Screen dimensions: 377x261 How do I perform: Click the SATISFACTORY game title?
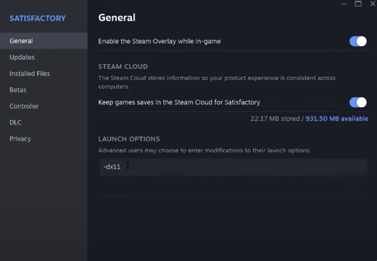[x=37, y=18]
